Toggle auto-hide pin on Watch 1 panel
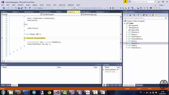The height and width of the screenshot is (95, 169). pos(98,65)
